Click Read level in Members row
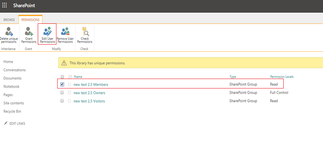Viewport: 323px width, 143px height. click(274, 84)
